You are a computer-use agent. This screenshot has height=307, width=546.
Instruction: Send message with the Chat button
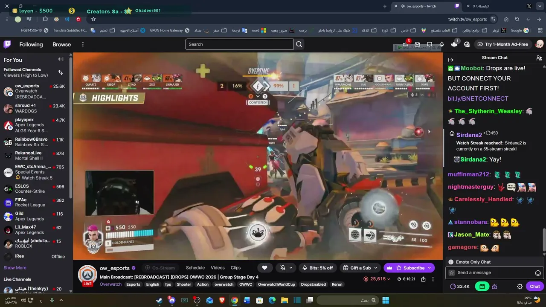coord(535,287)
